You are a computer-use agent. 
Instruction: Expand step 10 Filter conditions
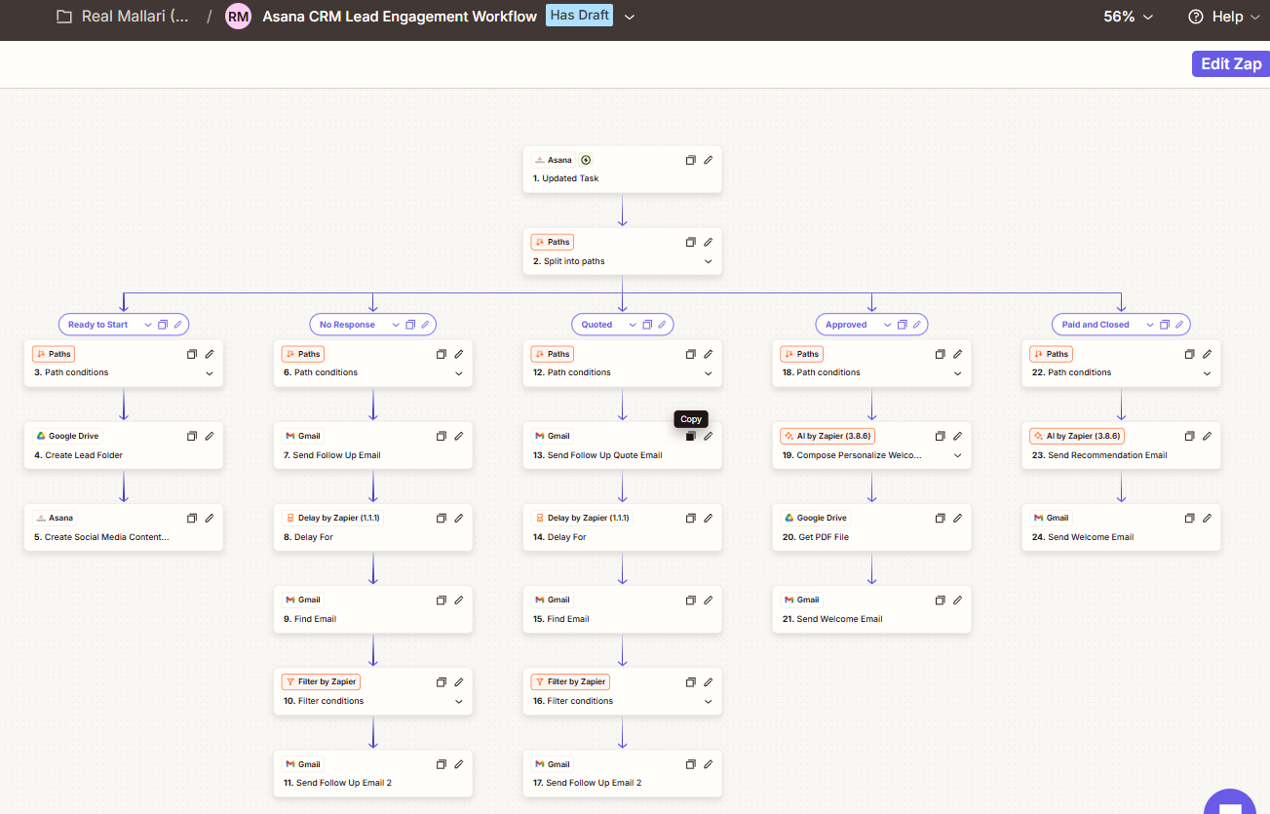[459, 702]
